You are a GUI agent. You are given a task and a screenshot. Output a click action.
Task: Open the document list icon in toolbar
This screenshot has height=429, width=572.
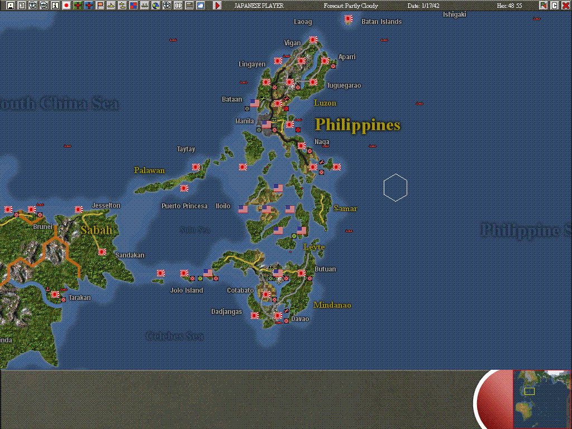(x=22, y=6)
